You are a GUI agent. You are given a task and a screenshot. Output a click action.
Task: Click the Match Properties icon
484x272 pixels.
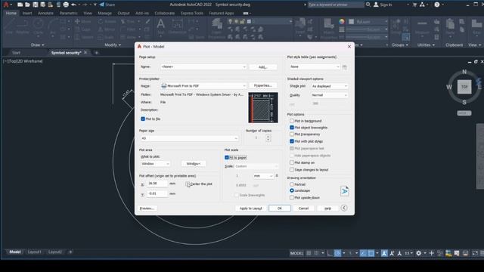[329, 28]
